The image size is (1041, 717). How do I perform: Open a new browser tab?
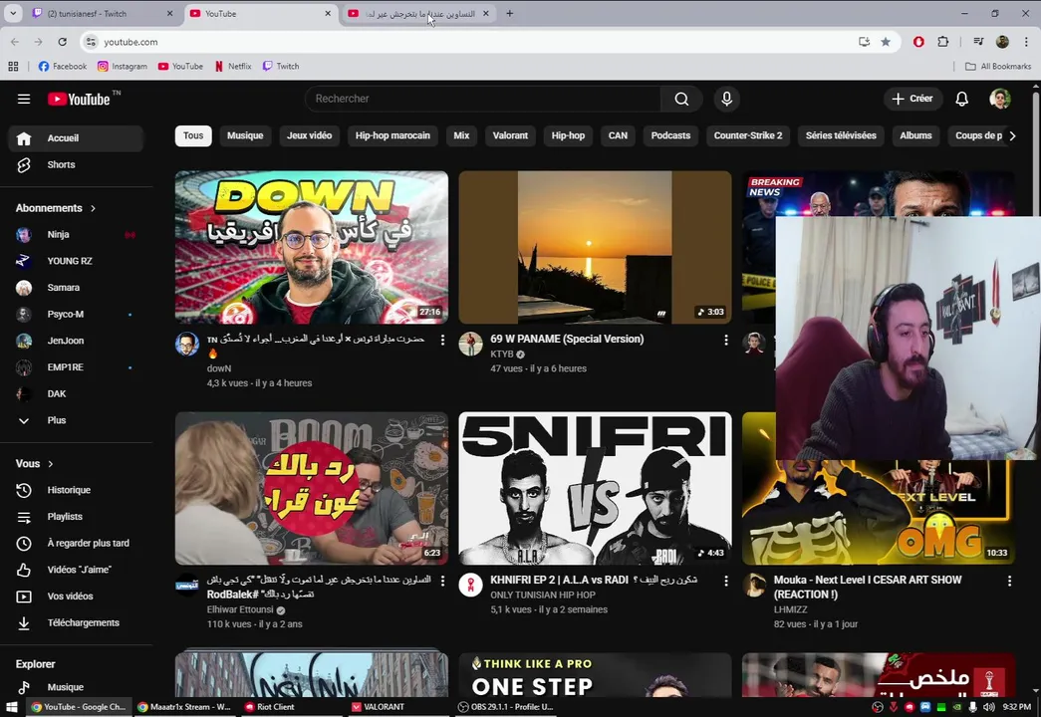[x=509, y=13]
